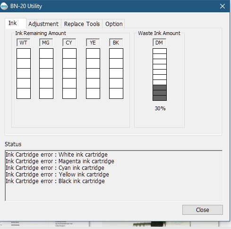
Task: Select the Yellow ink cartridge error line
Action: (57, 175)
